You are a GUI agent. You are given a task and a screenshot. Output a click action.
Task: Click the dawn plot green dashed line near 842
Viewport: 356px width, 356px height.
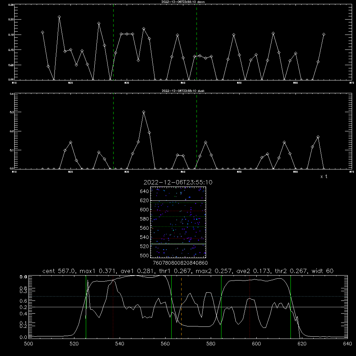click(197, 42)
